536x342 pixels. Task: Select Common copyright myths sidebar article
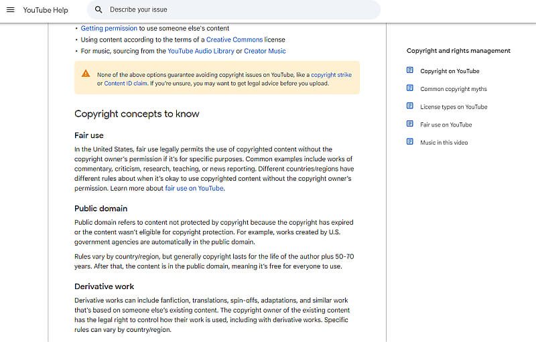pyautogui.click(x=454, y=89)
